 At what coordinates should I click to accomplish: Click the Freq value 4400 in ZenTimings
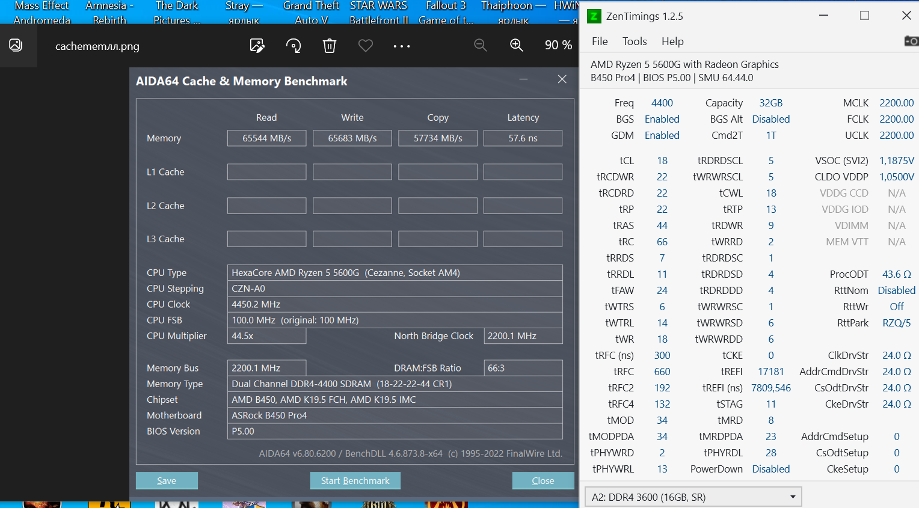(662, 103)
